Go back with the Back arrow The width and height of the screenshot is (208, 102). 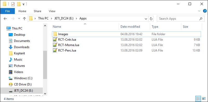[5, 19]
